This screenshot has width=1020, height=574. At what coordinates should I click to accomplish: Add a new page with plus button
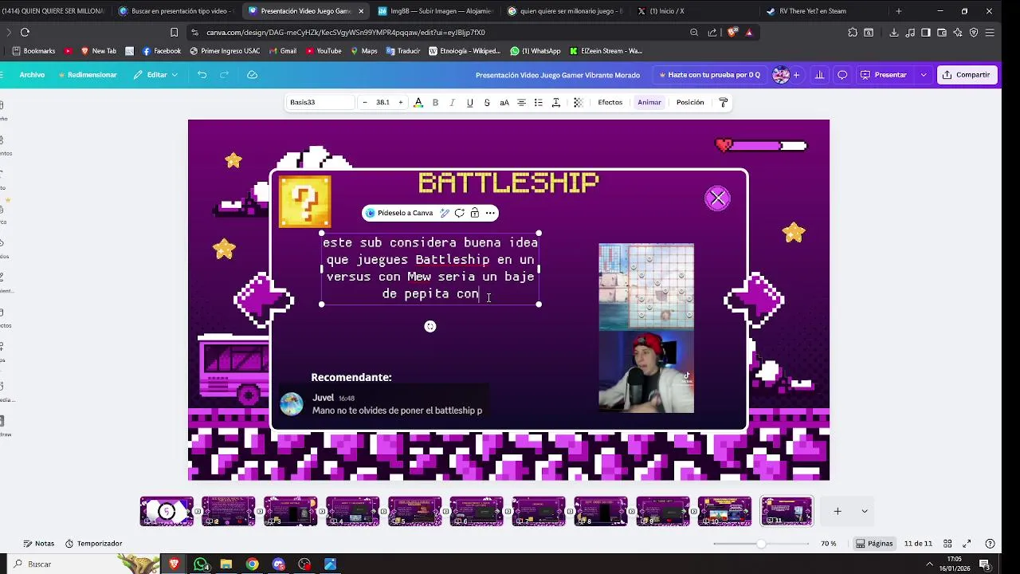coord(838,511)
